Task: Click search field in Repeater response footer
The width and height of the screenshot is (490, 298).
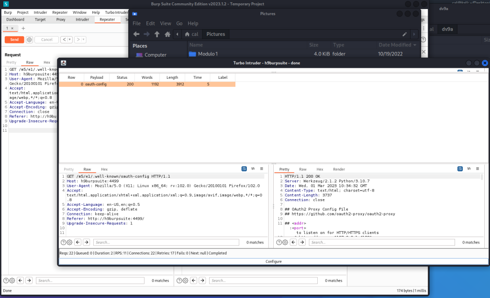Action: pos(264,280)
